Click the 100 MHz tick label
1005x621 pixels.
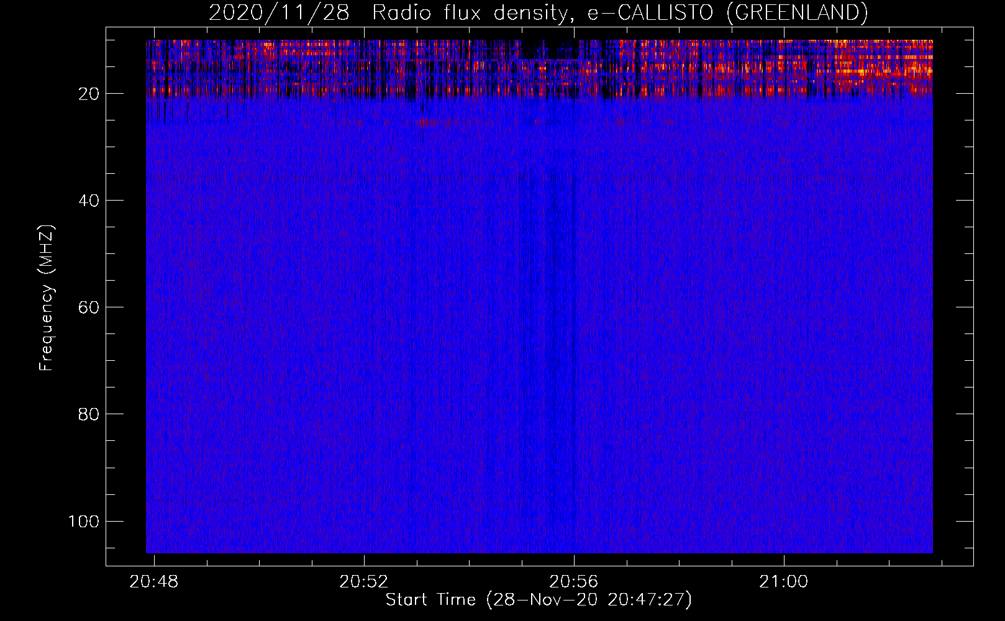(x=84, y=521)
